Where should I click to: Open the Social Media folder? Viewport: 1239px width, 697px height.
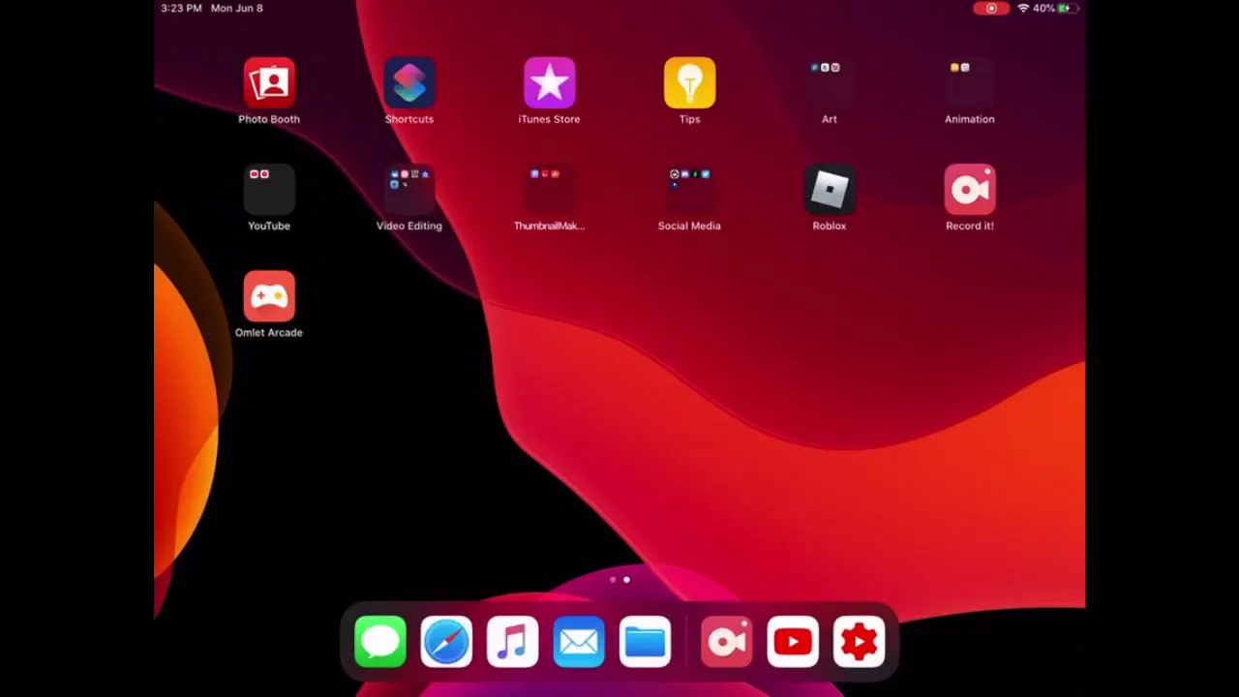coord(689,190)
